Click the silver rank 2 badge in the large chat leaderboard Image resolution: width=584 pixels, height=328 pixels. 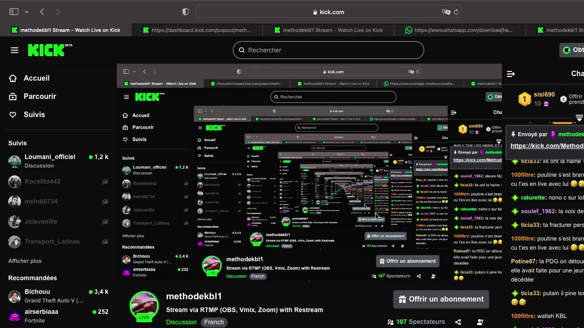(563, 99)
